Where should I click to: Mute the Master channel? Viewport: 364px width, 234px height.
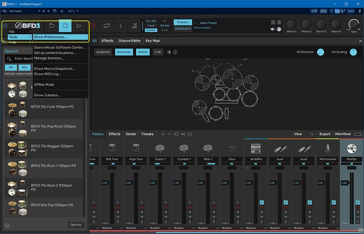tap(358, 217)
